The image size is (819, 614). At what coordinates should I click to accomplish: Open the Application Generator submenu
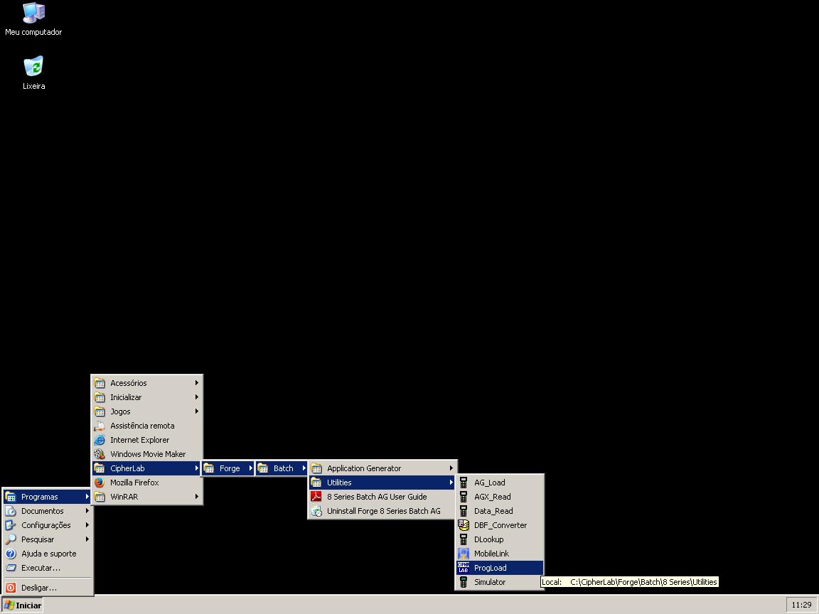click(x=383, y=468)
